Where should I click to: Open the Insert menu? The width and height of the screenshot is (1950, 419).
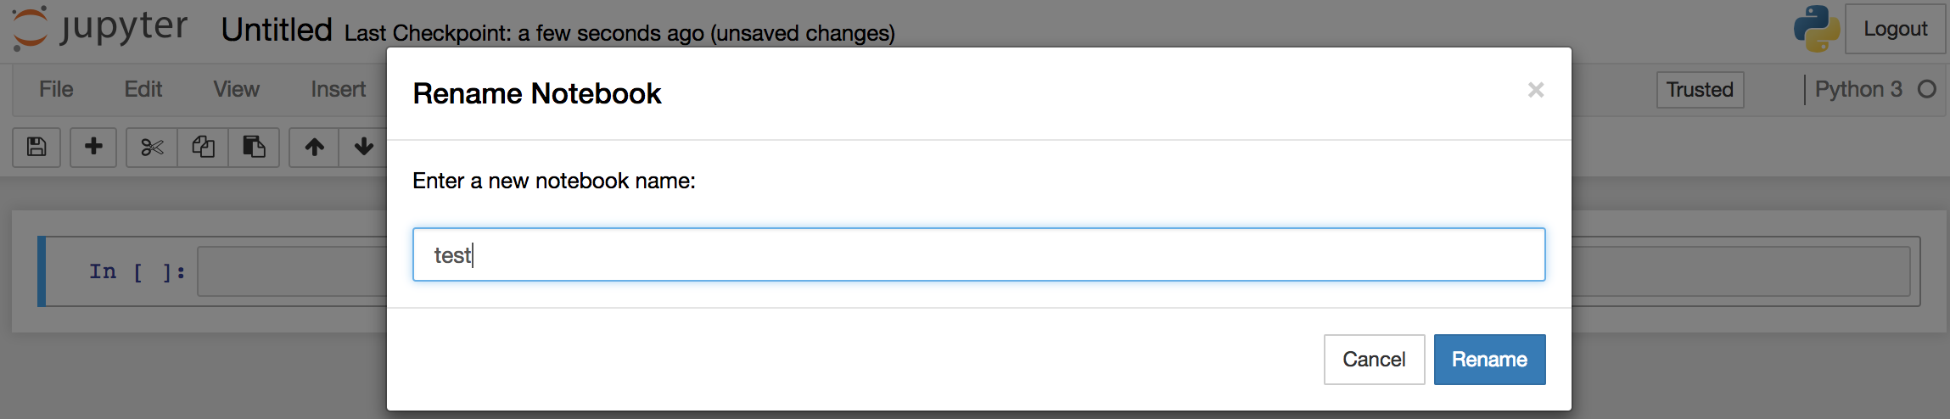click(x=338, y=89)
